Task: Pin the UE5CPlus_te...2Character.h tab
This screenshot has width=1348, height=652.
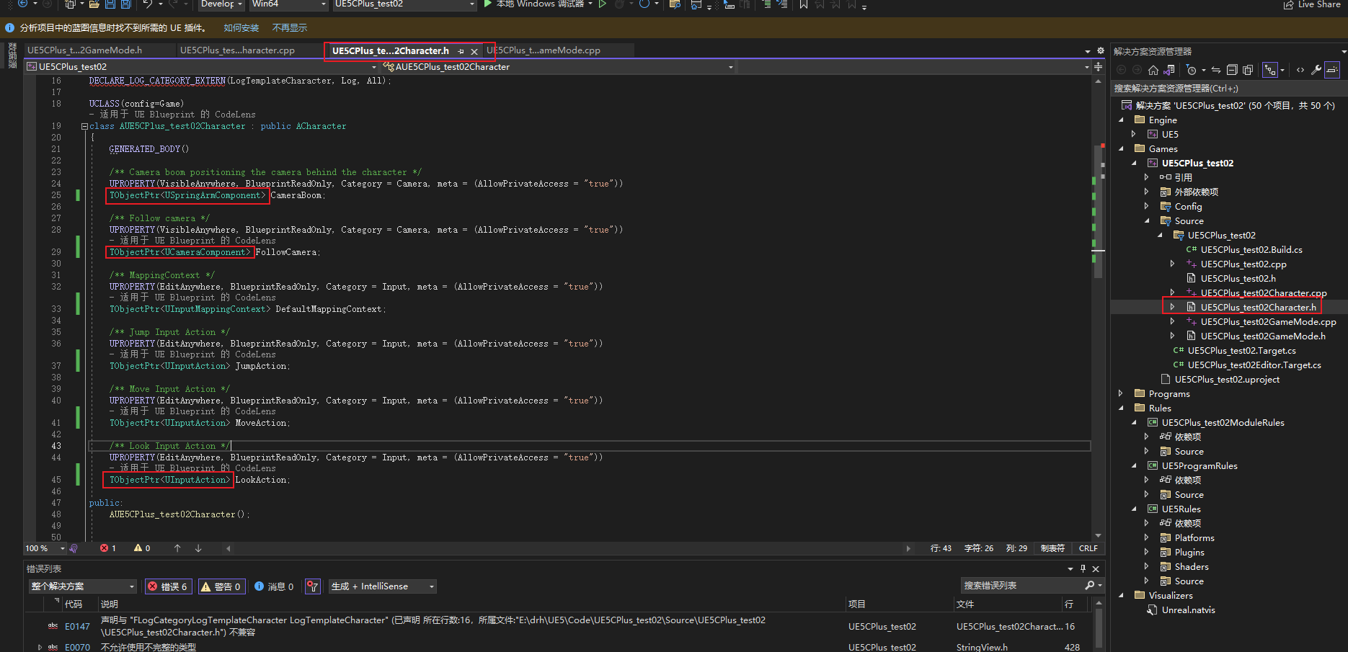Action: coord(461,51)
